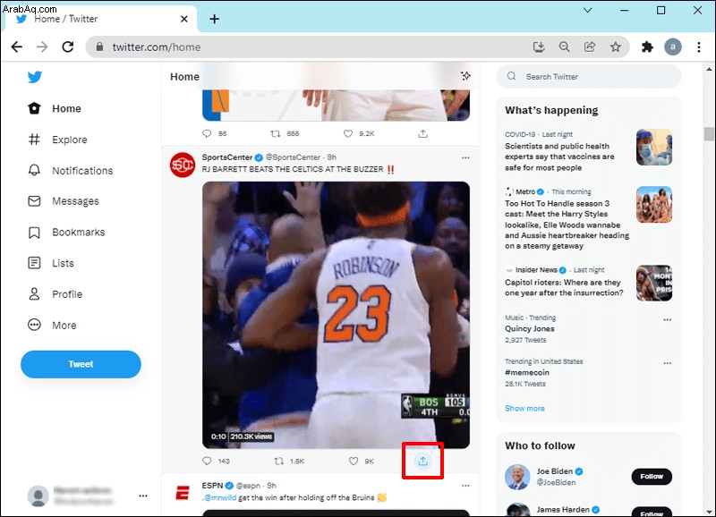Open #memecoin trending topic
The height and width of the screenshot is (517, 716).
pos(527,372)
